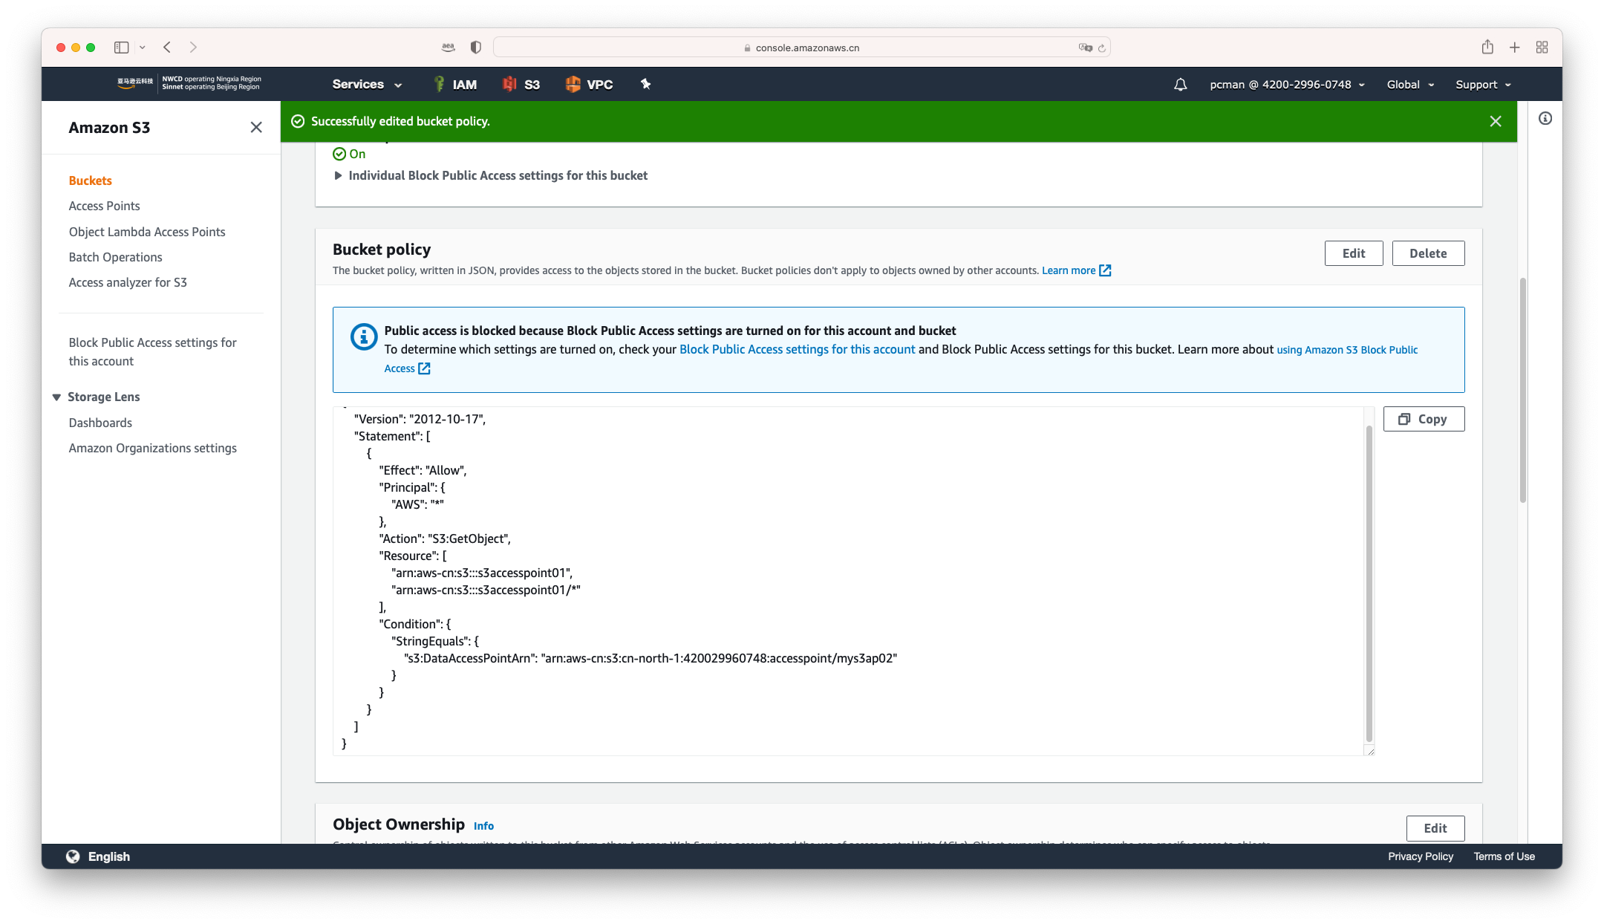1604x924 pixels.
Task: Open Terms of Use
Action: (1504, 856)
